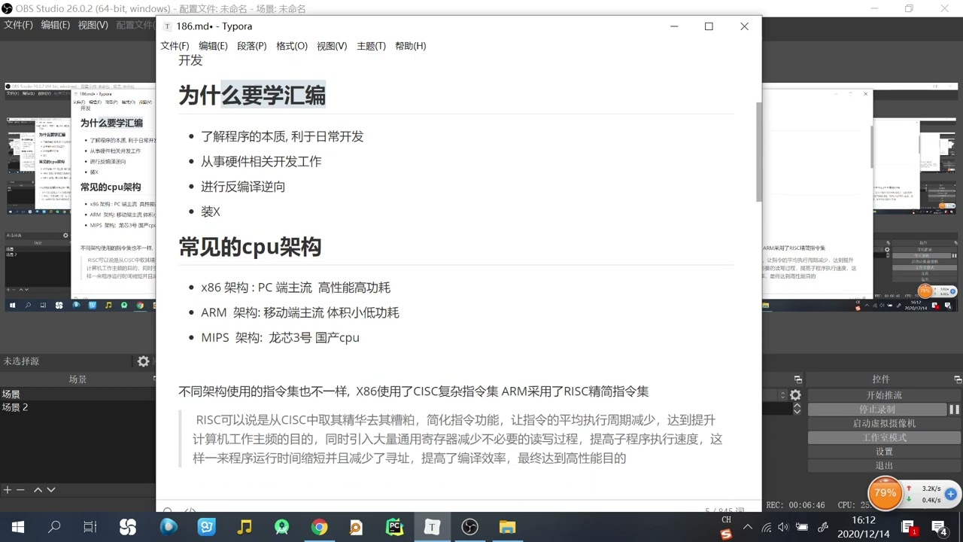Click the 为什么要学汇编 heading
This screenshot has height=542, width=963.
tap(252, 96)
